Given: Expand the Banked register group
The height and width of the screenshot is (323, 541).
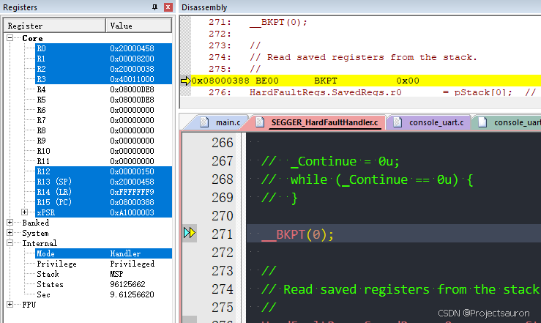Looking at the screenshot, I should (11, 223).
